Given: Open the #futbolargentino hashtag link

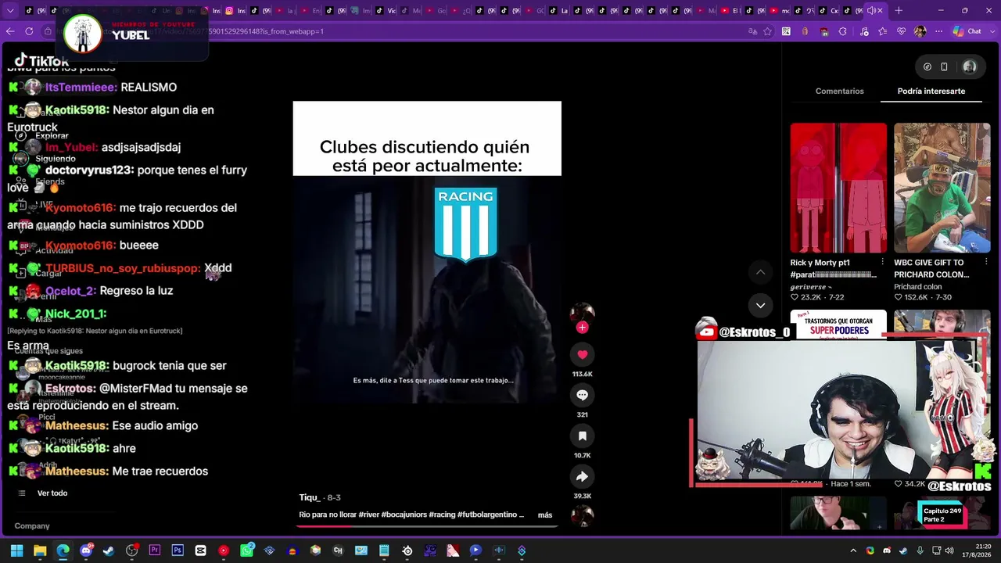Looking at the screenshot, I should [488, 515].
